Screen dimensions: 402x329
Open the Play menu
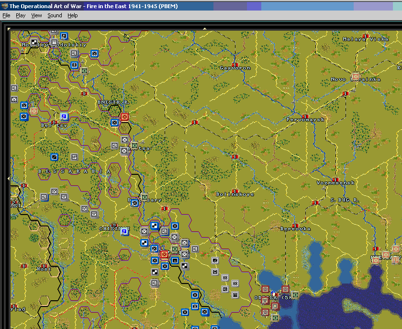coord(21,15)
